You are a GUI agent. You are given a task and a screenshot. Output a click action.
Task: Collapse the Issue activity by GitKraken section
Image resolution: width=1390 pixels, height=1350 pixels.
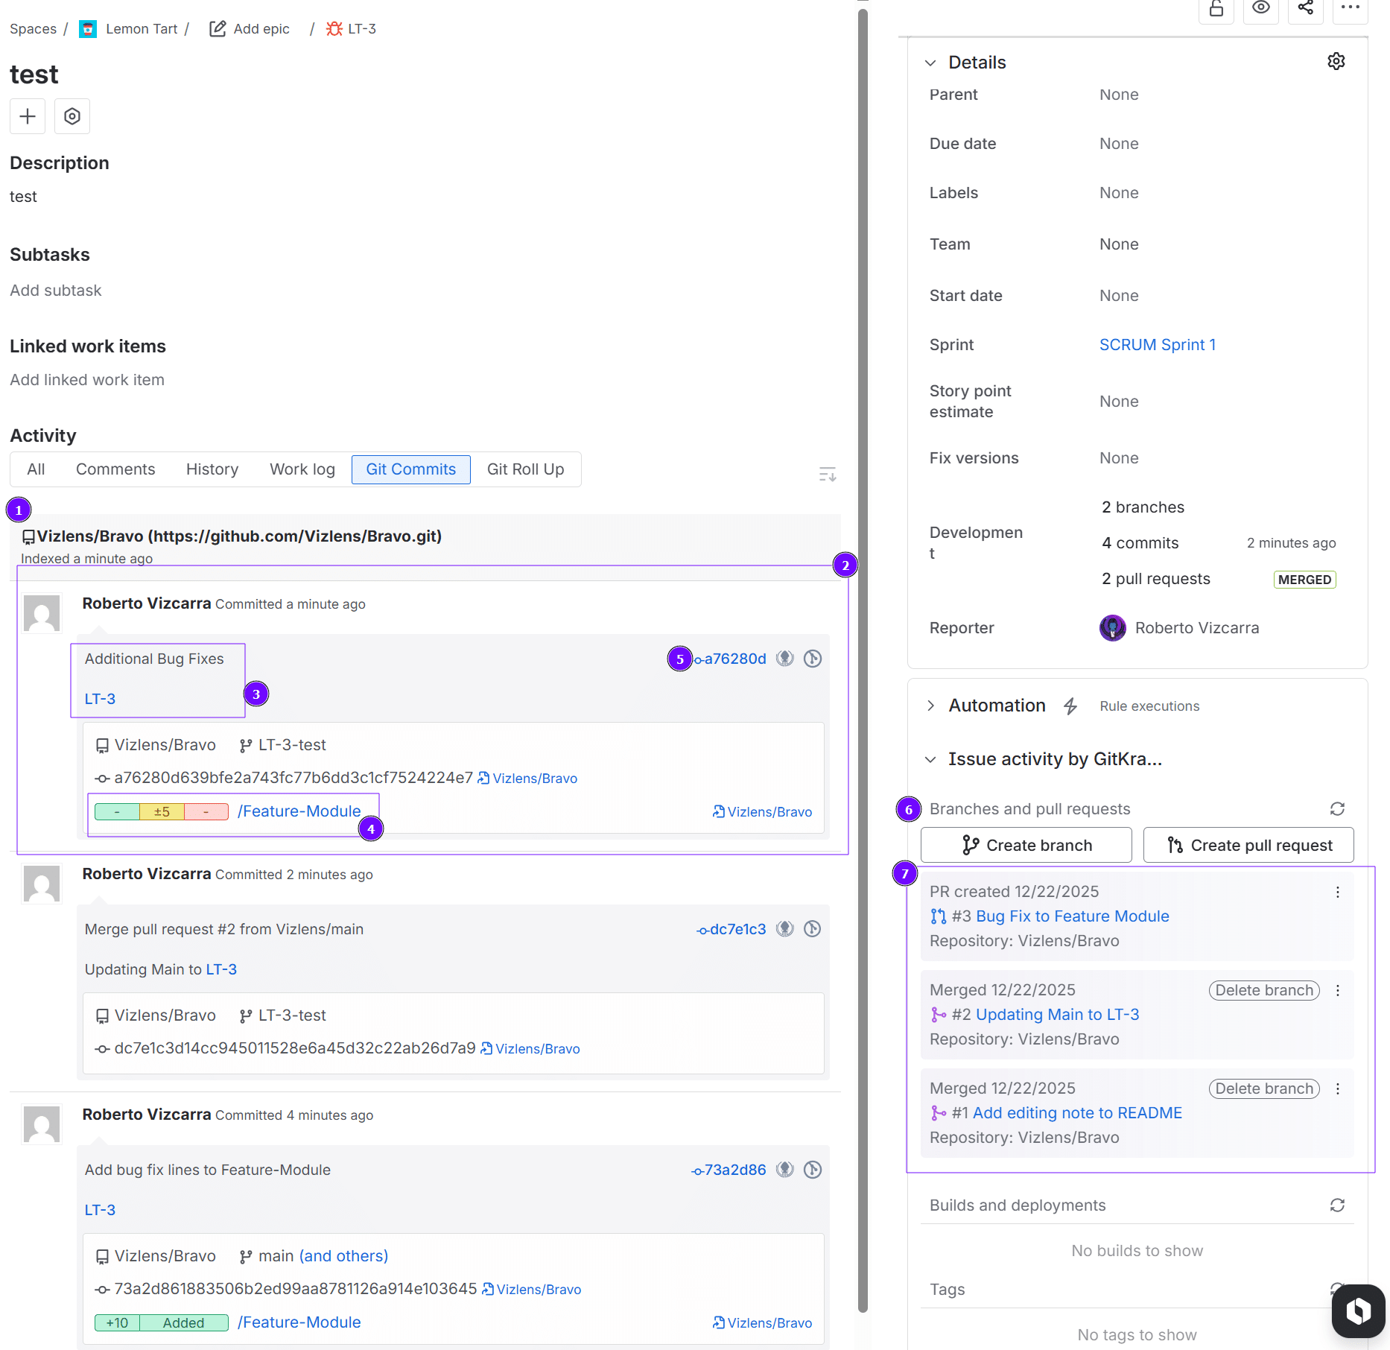(930, 759)
